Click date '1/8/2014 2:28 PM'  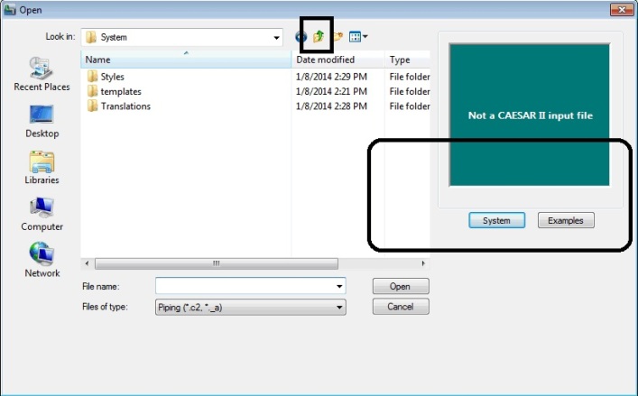point(331,106)
